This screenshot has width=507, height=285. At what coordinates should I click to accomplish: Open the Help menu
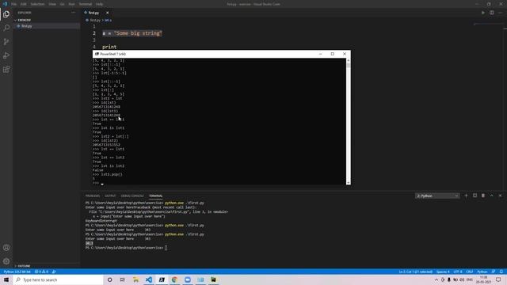pos(99,4)
